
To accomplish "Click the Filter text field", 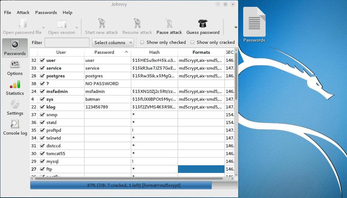I will [67, 42].
